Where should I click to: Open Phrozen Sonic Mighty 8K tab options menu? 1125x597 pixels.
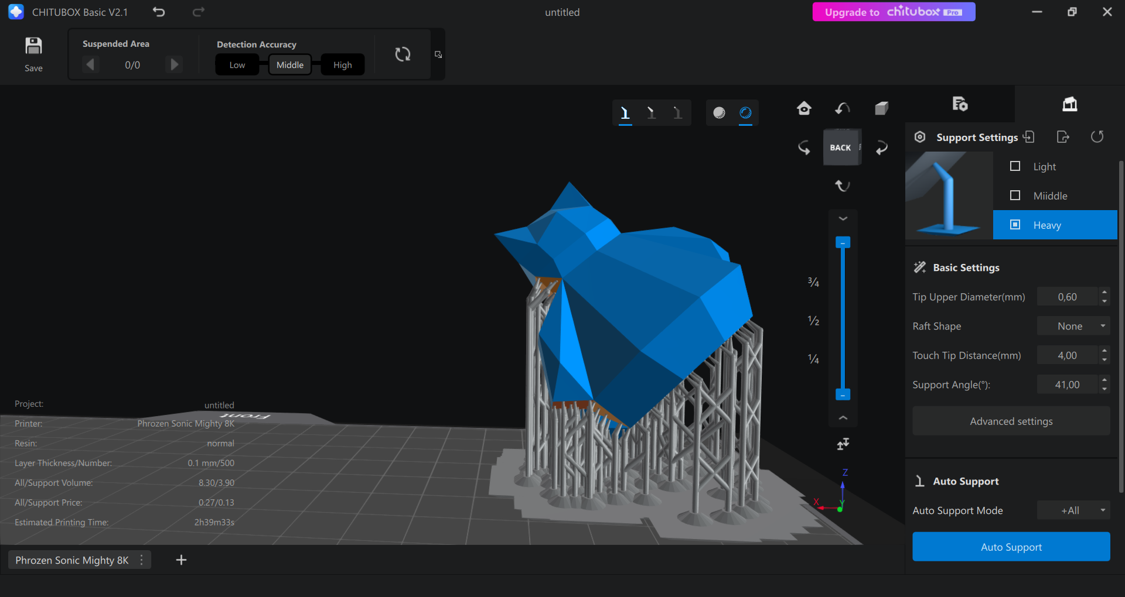coord(142,560)
